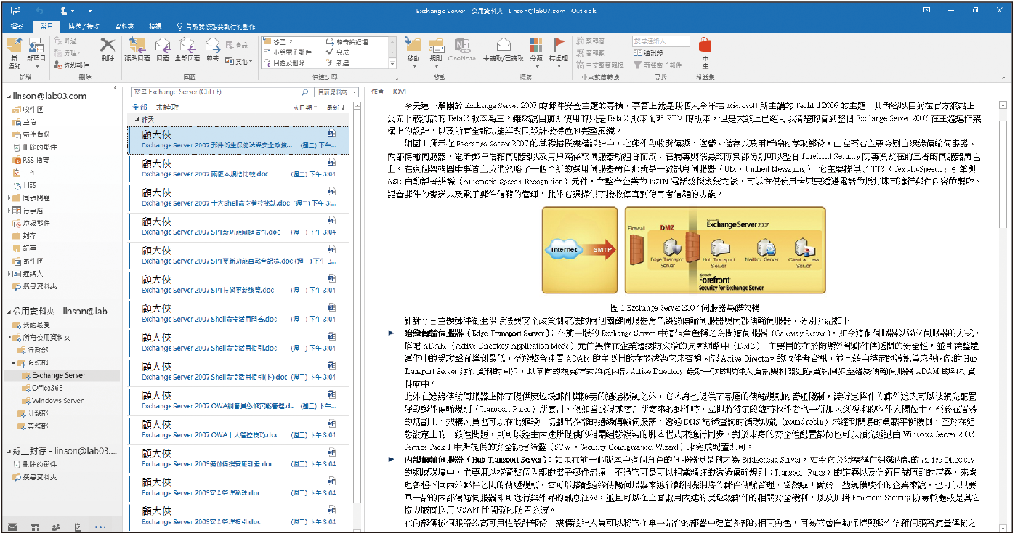1015x536 pixels.
Task: Switch to People view icon at bottom
Action: coord(56,527)
